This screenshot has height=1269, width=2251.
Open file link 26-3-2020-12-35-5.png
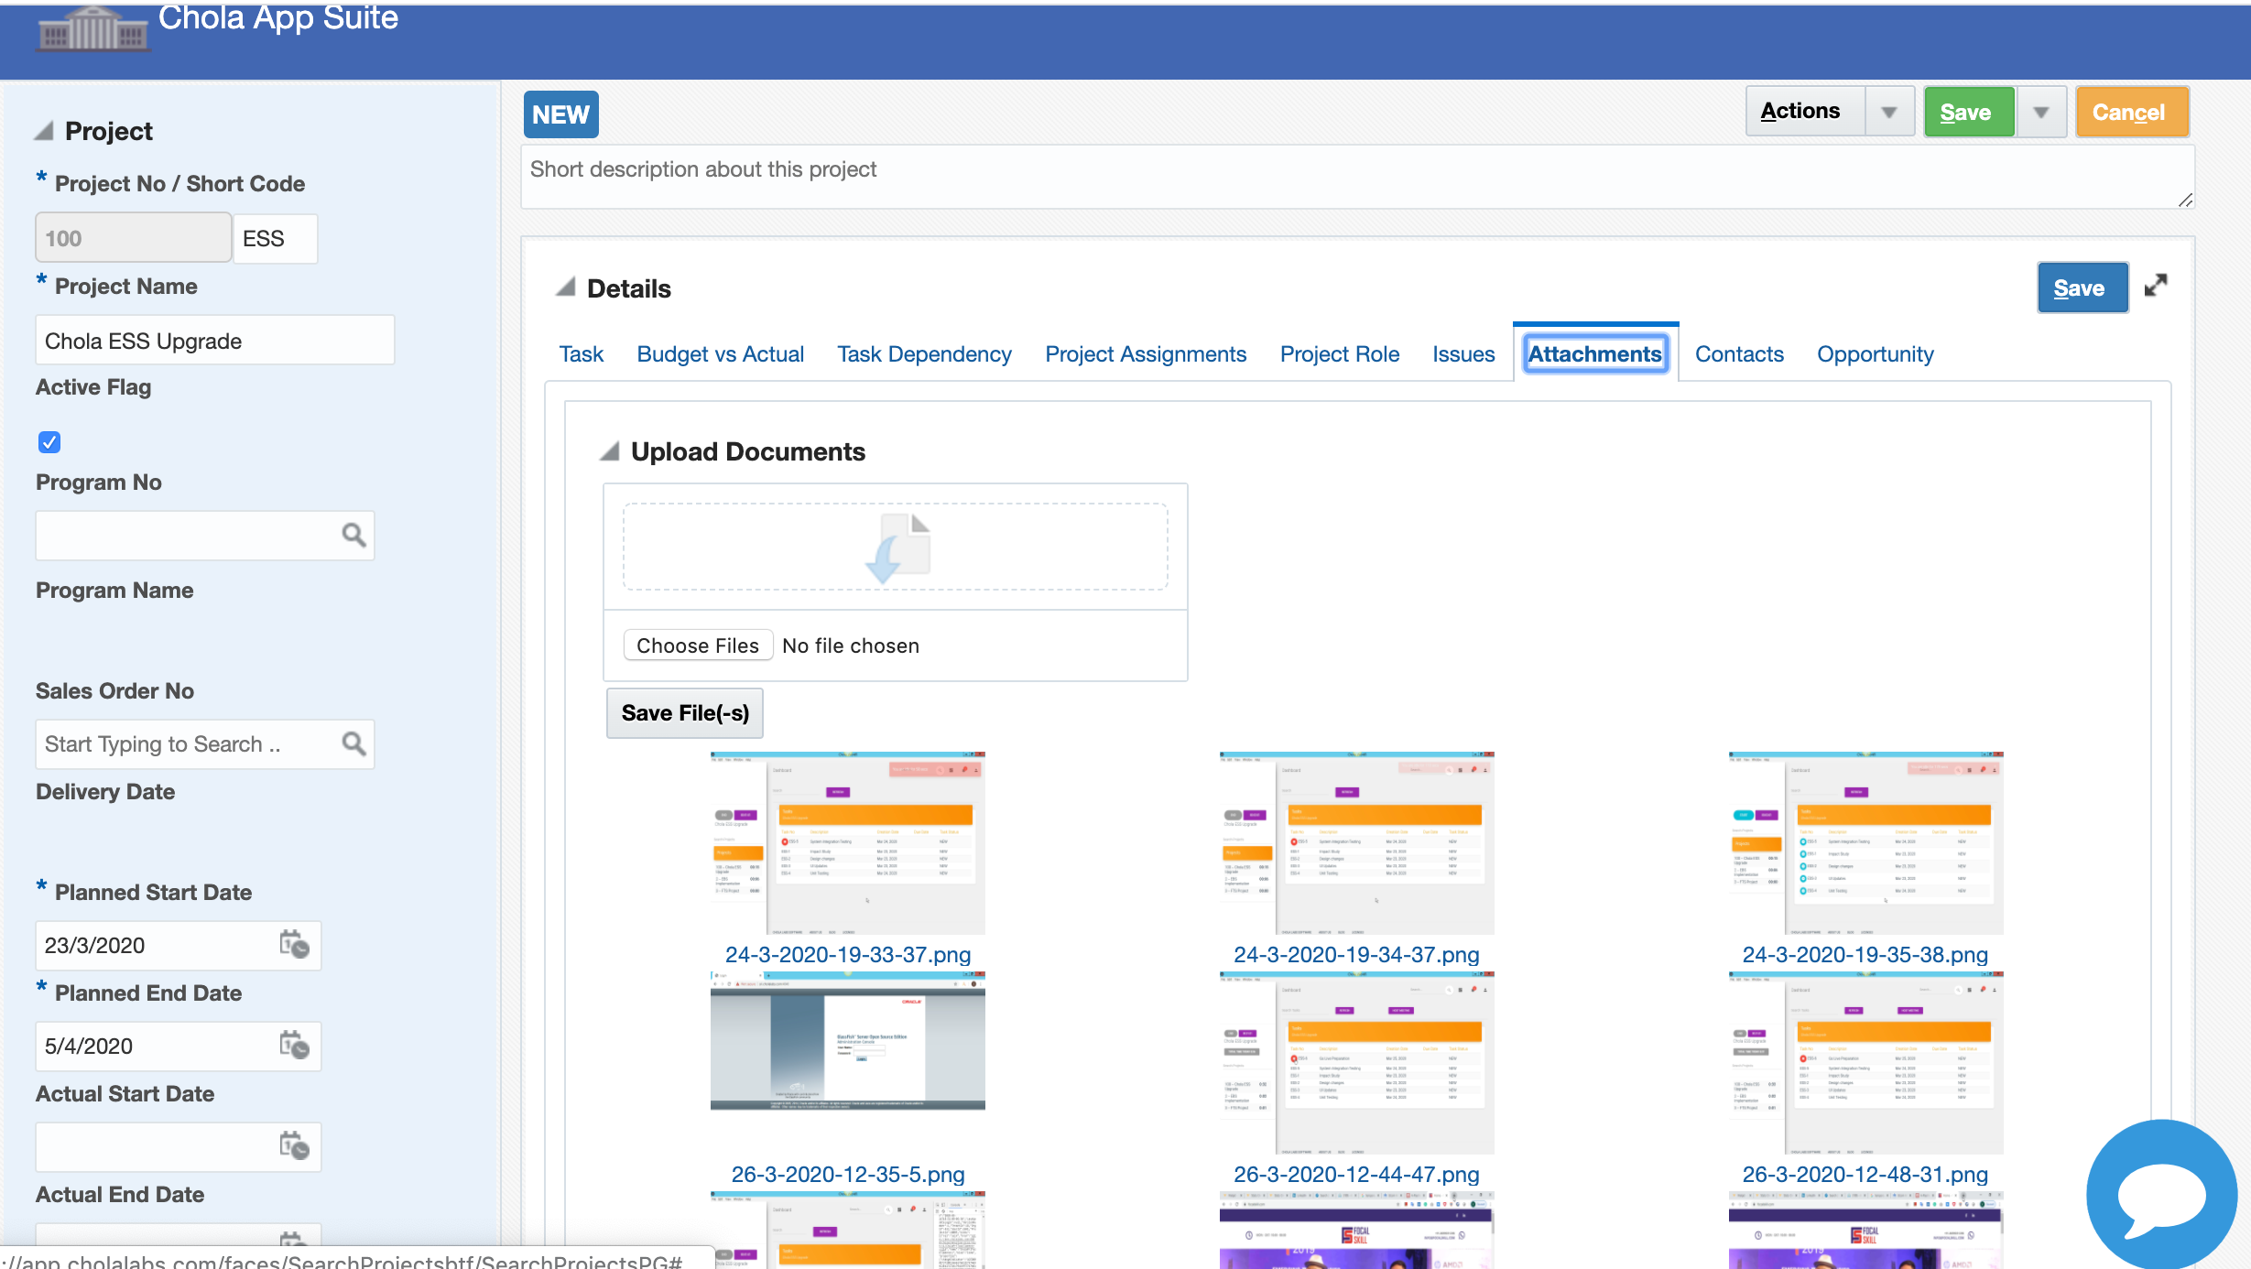tap(848, 1175)
